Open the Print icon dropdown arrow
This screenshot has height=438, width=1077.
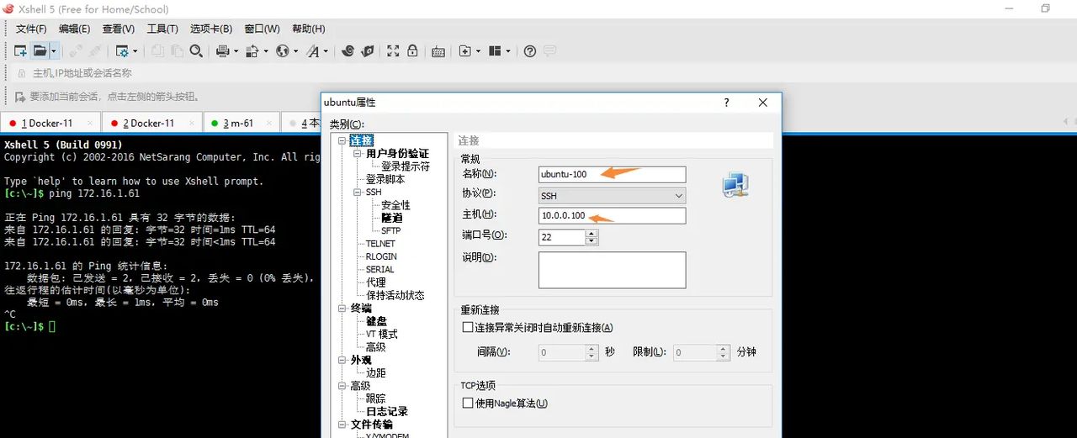236,51
